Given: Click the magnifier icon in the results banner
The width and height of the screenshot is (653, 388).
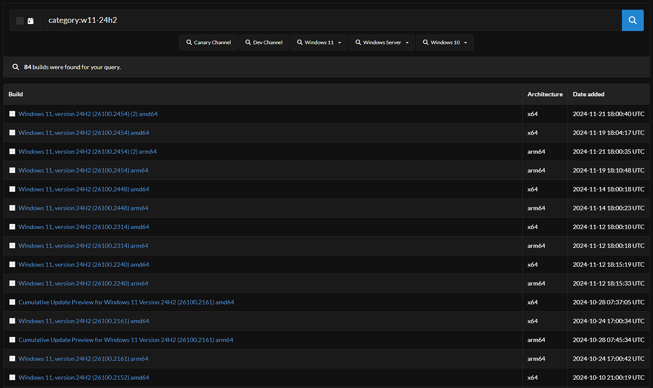Looking at the screenshot, I should coord(16,67).
